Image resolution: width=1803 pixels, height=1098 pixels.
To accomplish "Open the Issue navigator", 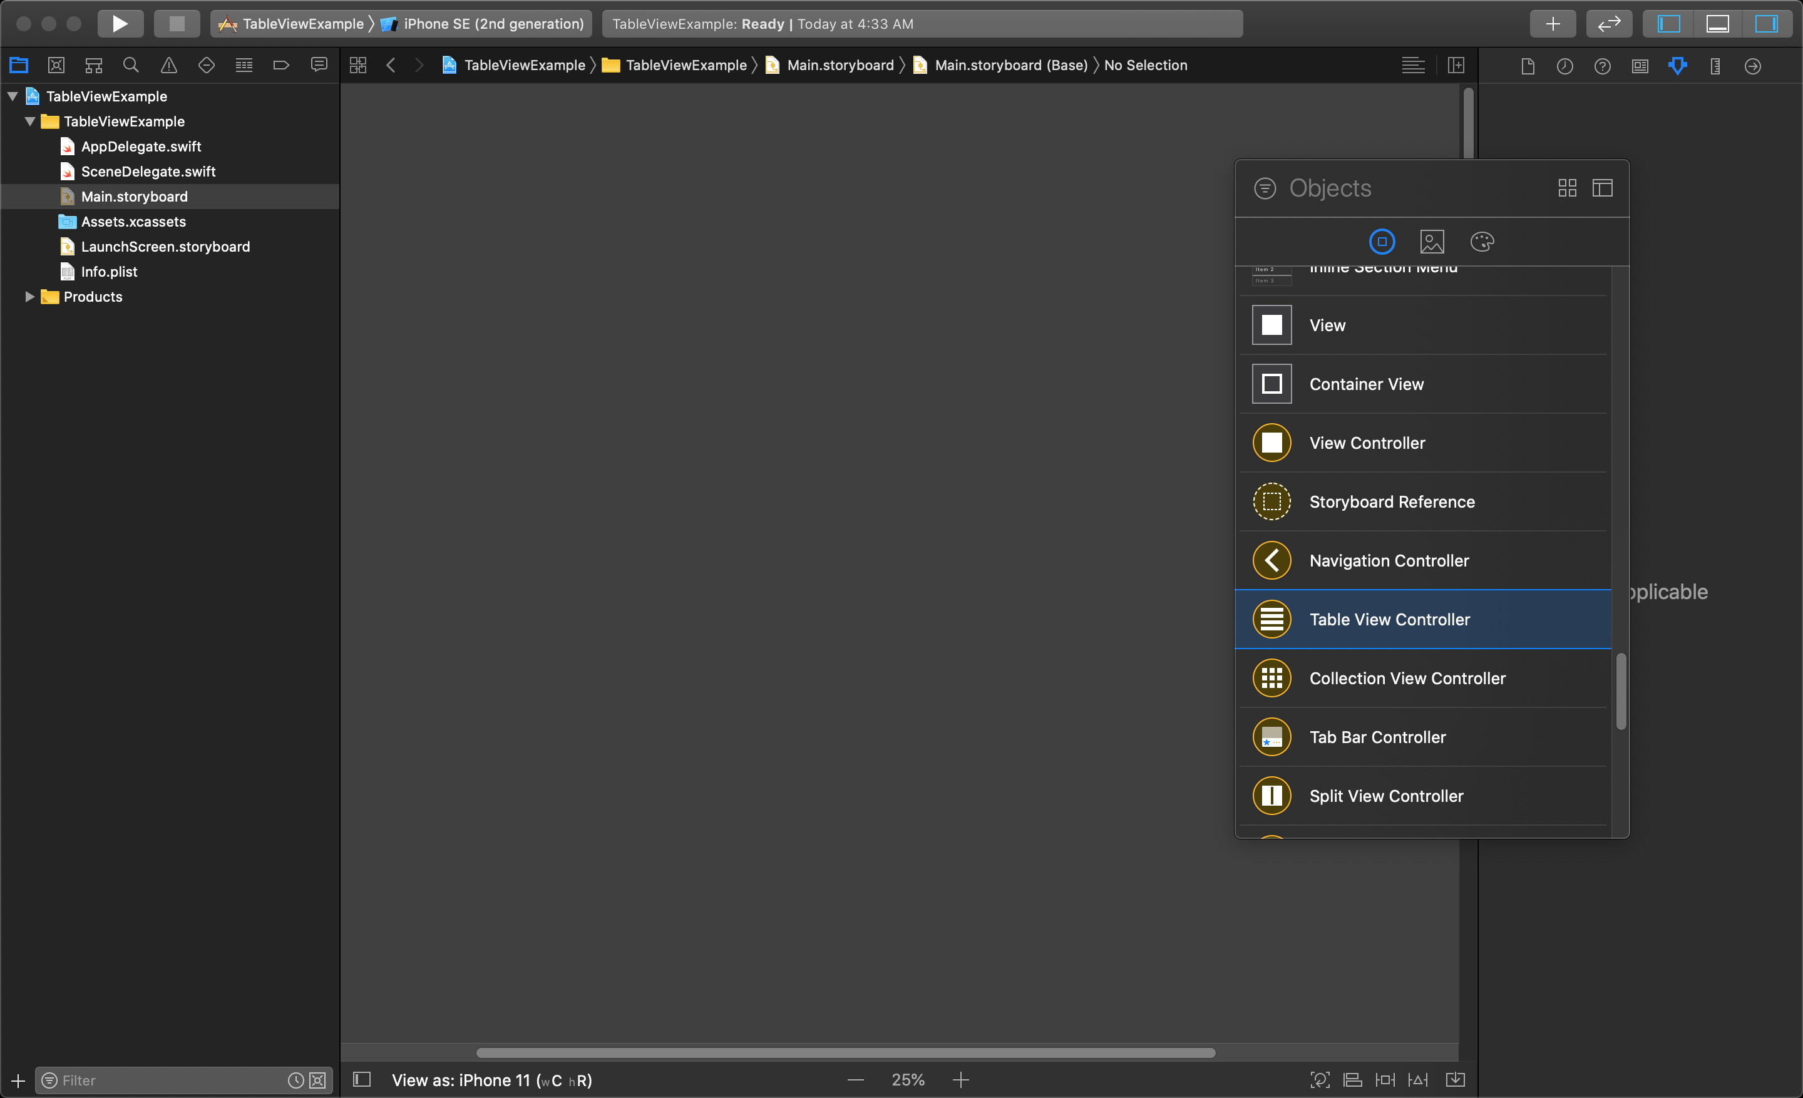I will [169, 65].
